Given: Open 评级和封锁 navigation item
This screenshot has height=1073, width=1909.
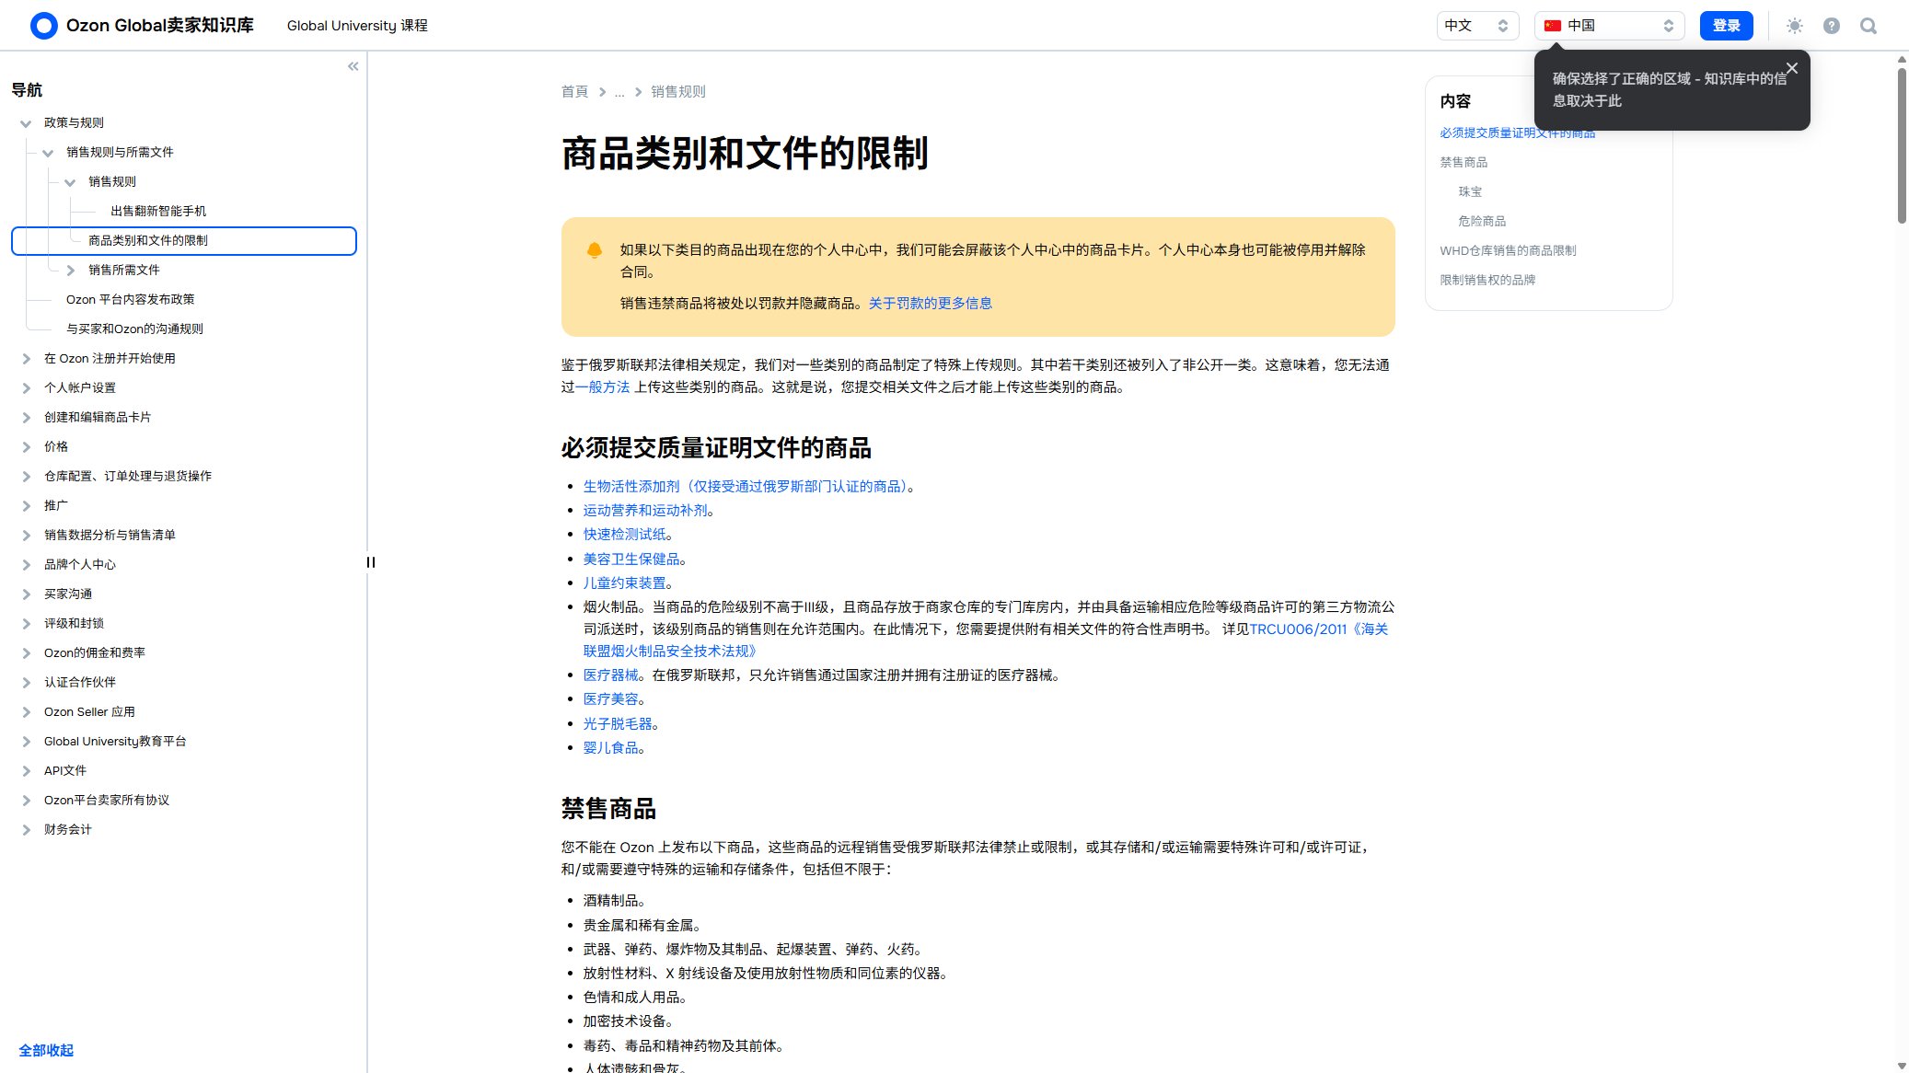Looking at the screenshot, I should pos(74,623).
